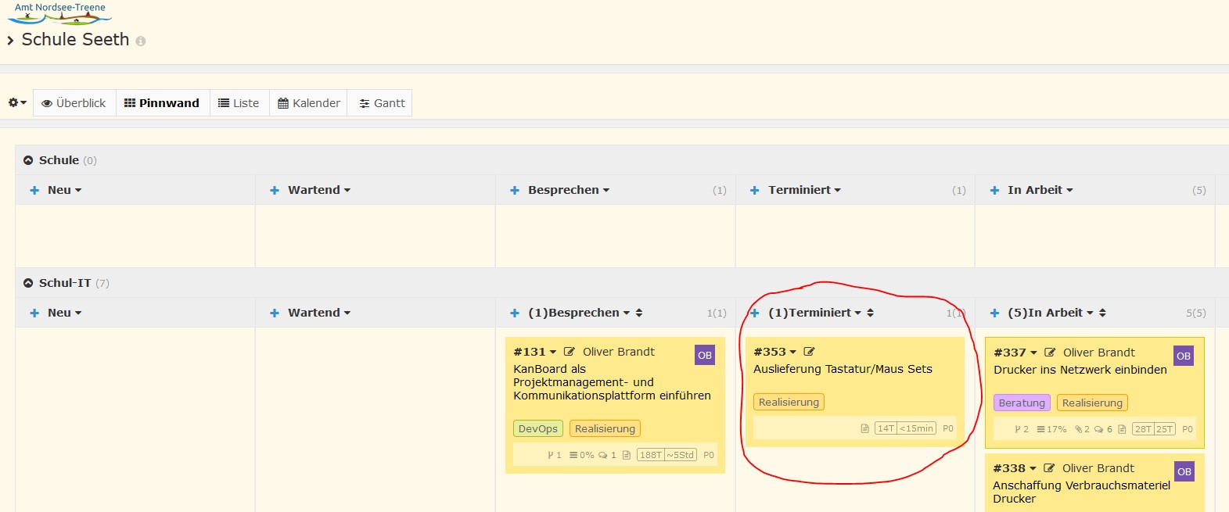
Task: Click the purple Beratung tag on card #337
Action: pyautogui.click(x=1021, y=403)
